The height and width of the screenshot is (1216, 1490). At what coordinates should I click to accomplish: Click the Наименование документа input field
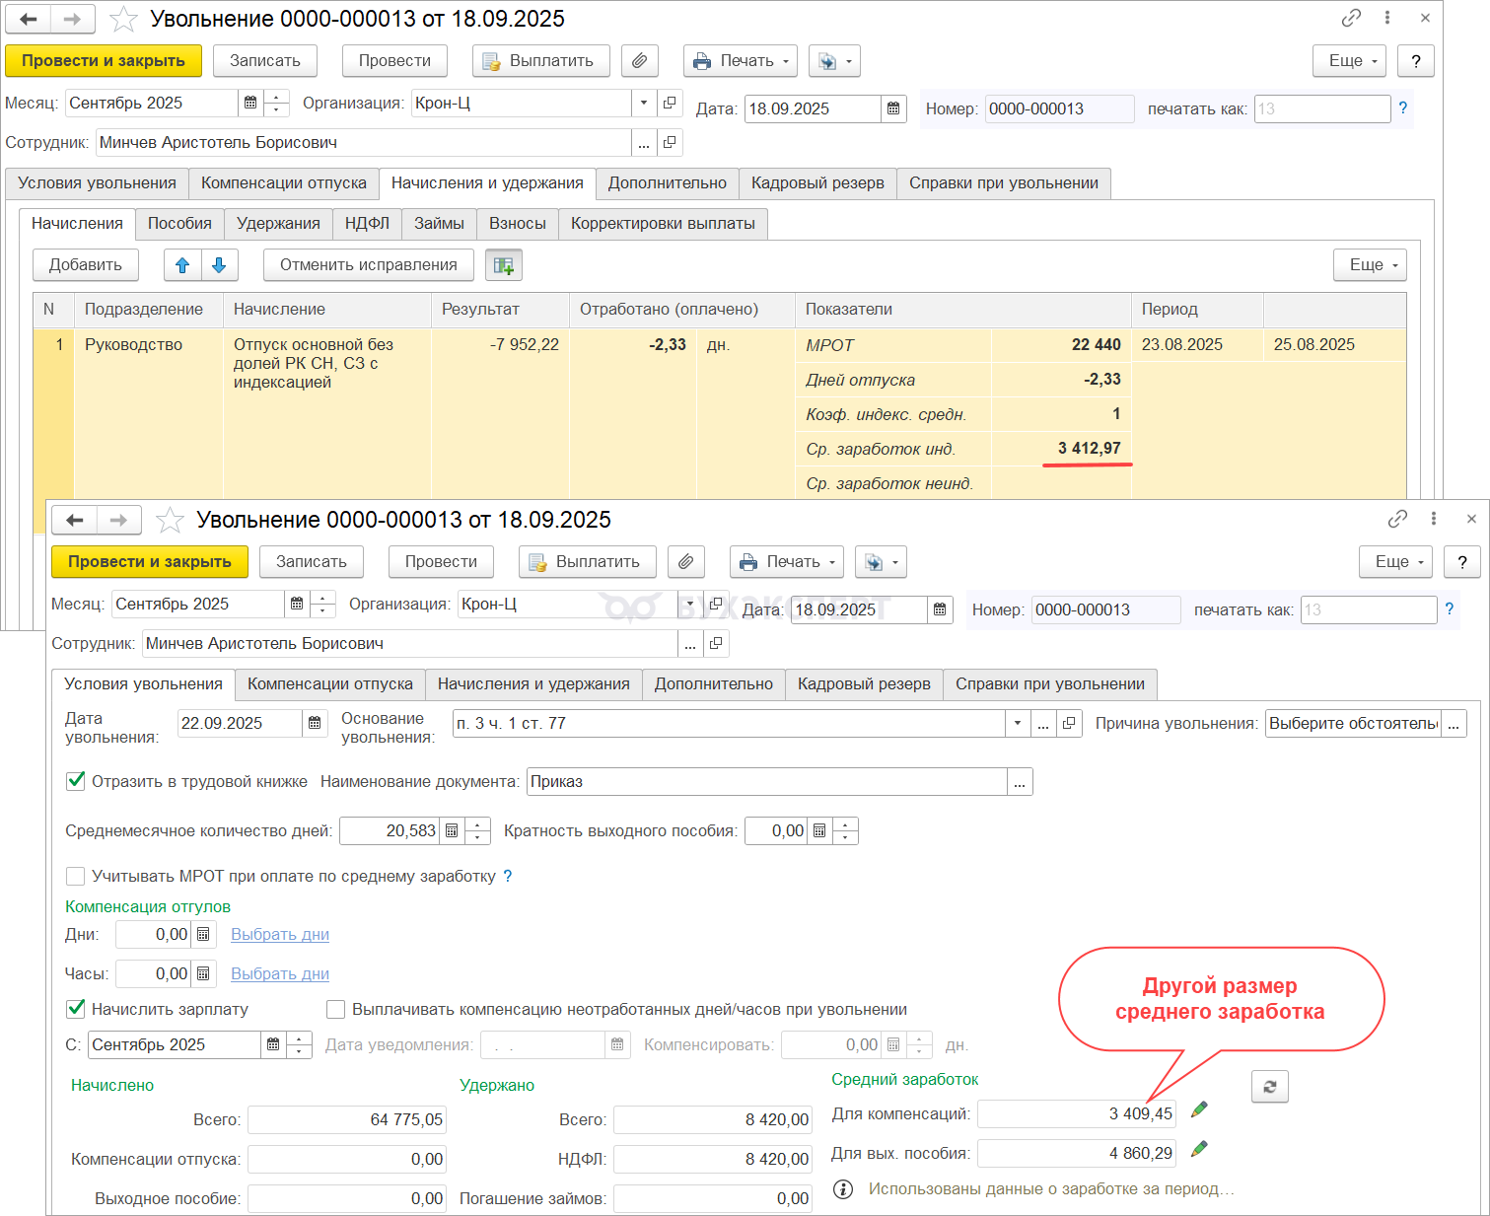pos(766,782)
